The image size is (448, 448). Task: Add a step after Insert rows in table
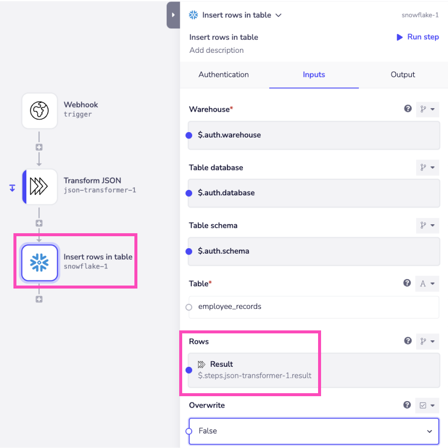[39, 299]
